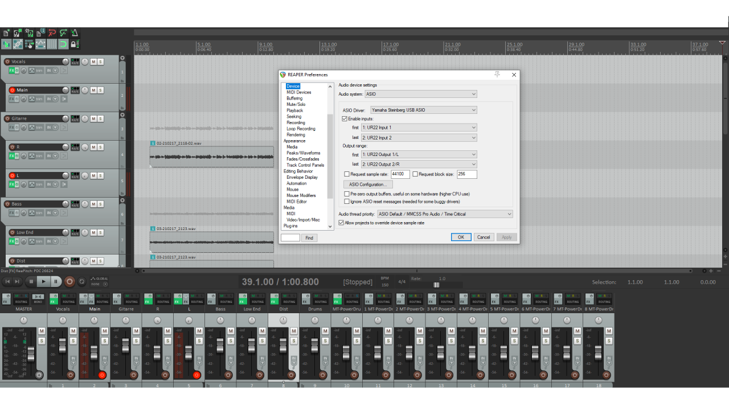Toggle the locking padlock toolbar icon
Image resolution: width=729 pixels, height=410 pixels.
tap(75, 44)
